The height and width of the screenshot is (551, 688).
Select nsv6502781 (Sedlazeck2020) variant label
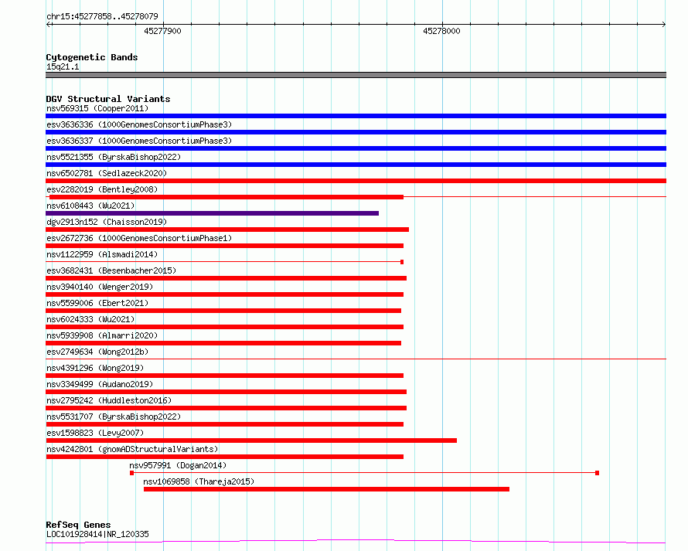(107, 173)
